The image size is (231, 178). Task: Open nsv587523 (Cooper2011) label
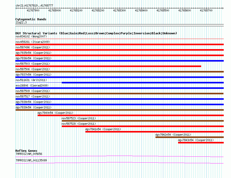(x=79, y=118)
